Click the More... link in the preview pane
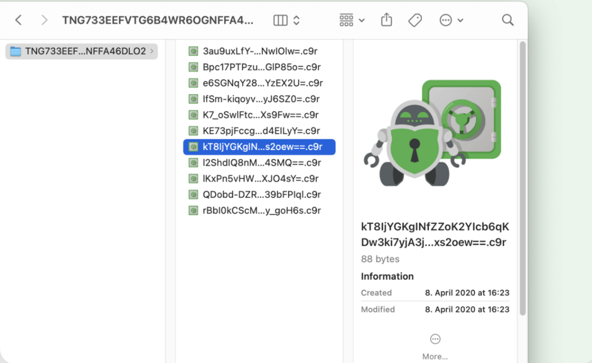 (435, 356)
